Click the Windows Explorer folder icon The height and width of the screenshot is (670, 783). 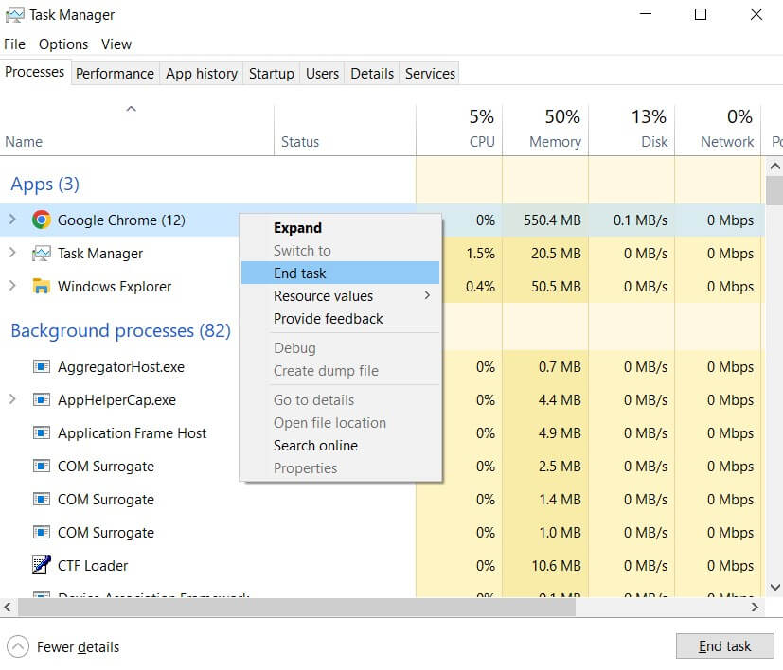coord(41,286)
